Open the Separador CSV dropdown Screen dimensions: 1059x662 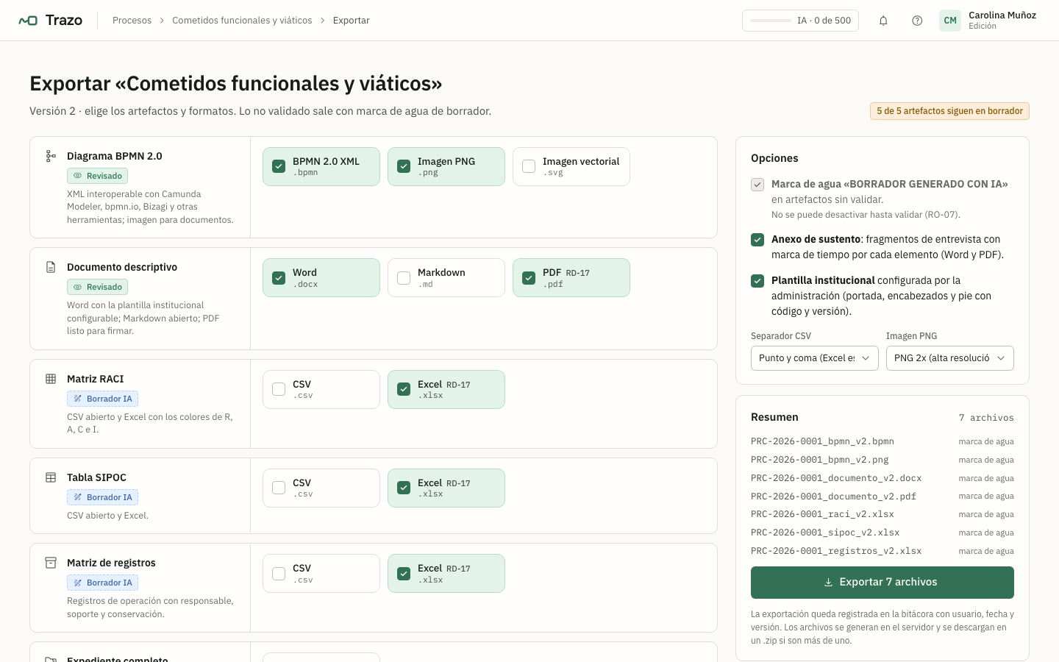[815, 358]
